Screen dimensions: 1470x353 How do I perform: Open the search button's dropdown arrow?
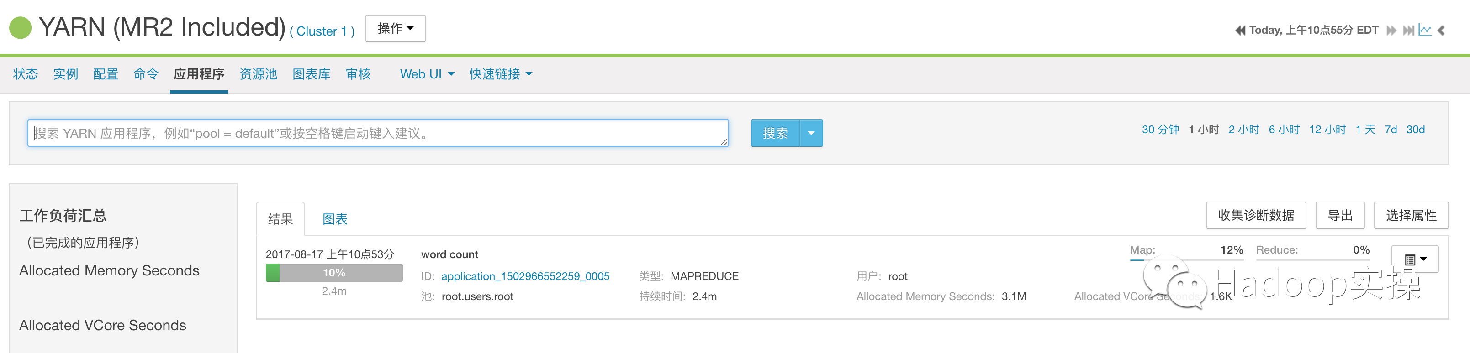[x=811, y=133]
